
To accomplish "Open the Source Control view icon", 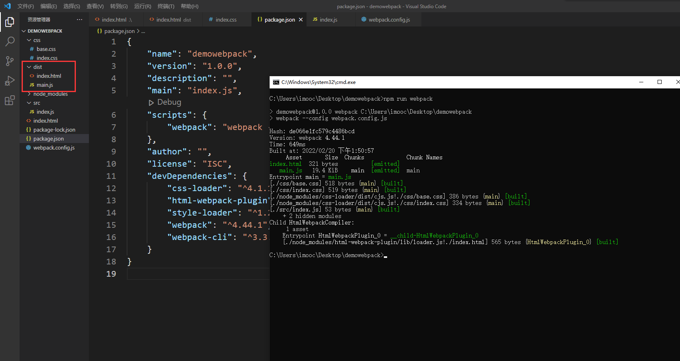I will (9, 61).
